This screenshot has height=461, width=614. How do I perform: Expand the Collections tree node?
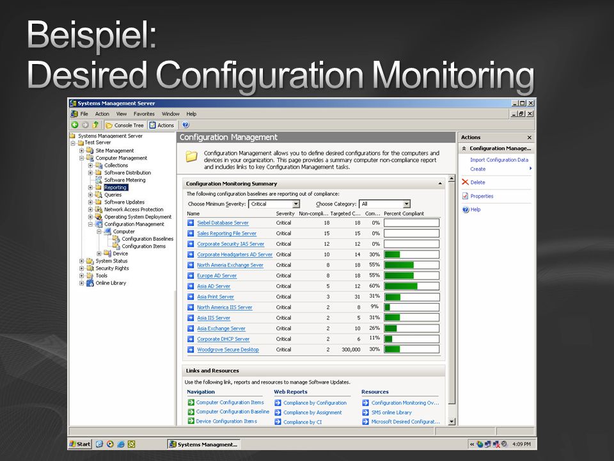click(x=90, y=165)
